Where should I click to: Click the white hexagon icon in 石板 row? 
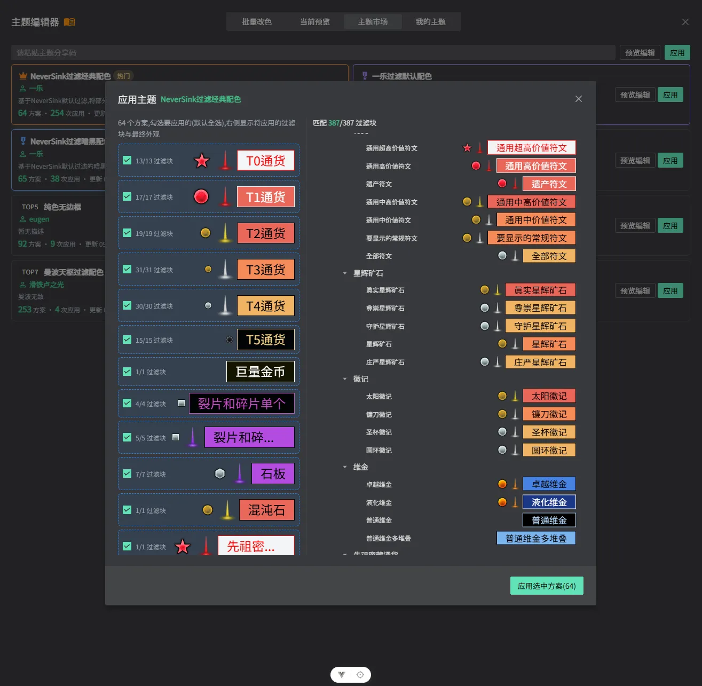pos(220,474)
